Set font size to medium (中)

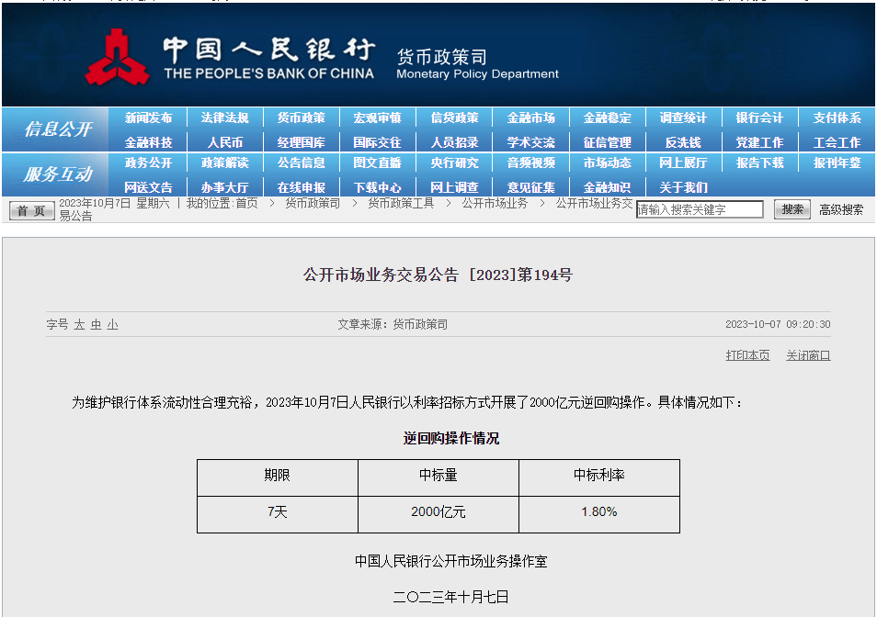(96, 324)
